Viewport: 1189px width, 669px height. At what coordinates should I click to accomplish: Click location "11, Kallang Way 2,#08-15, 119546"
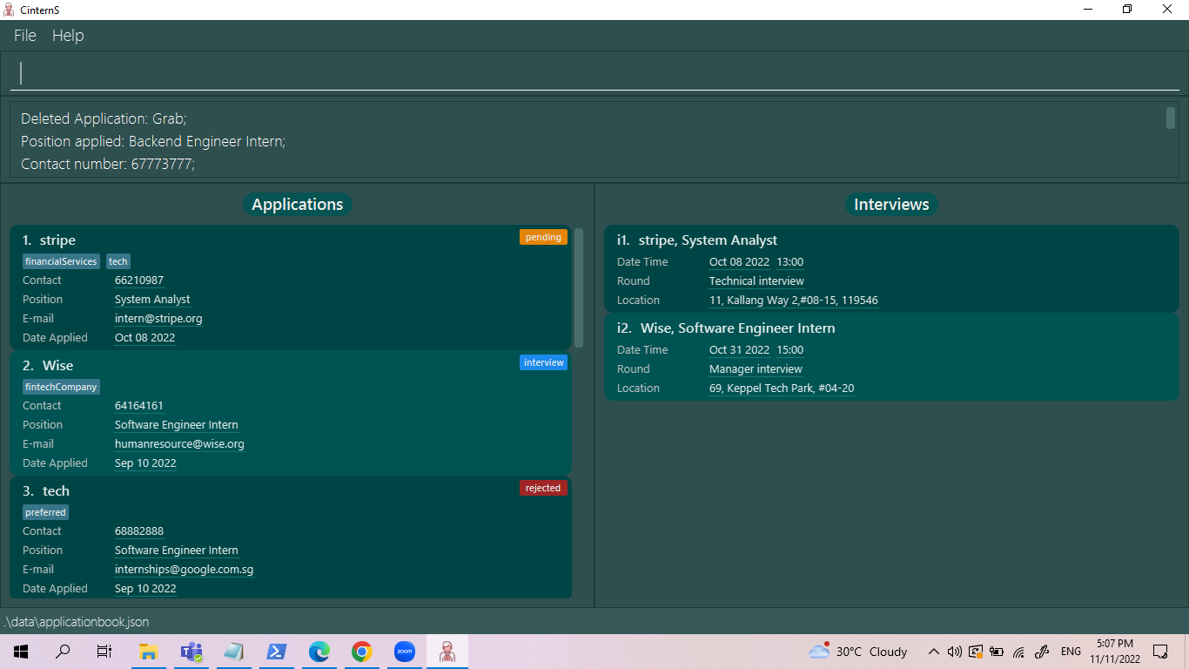[x=794, y=301]
